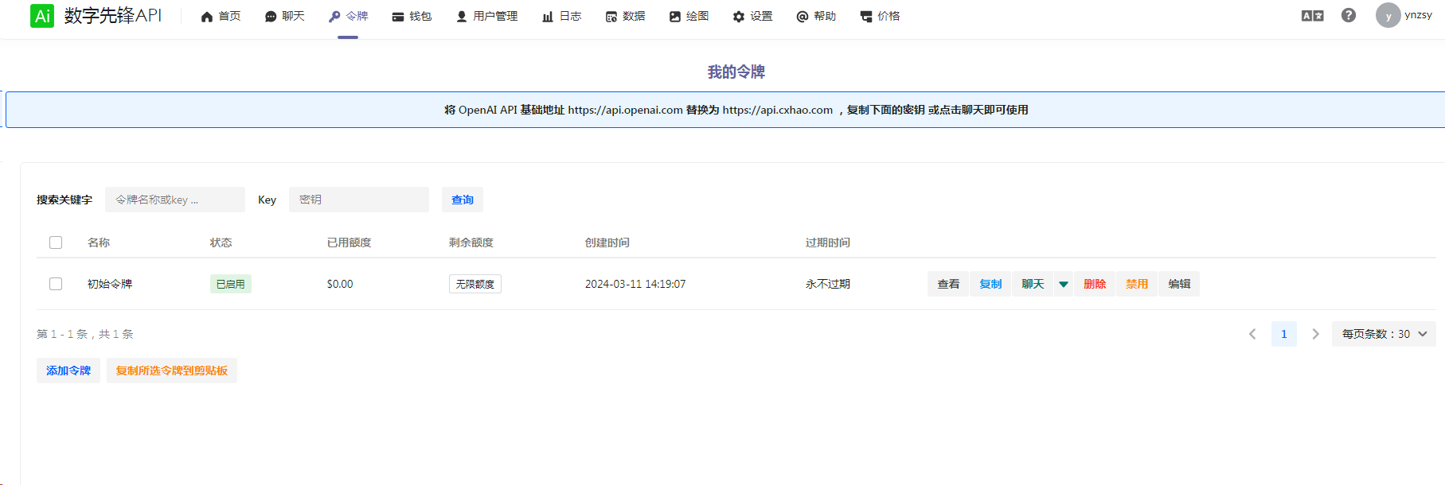Click 复制所选令牌到剪贴板 button
Viewport: 1445px width, 485px height.
(172, 371)
